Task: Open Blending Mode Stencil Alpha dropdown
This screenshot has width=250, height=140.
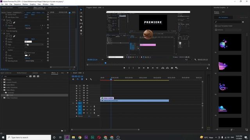Action: pos(34,61)
